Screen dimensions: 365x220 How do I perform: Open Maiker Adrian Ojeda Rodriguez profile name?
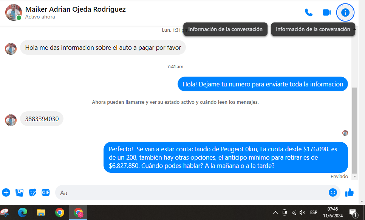(75, 9)
